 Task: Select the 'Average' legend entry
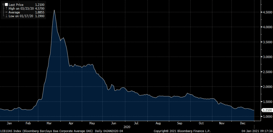14,12
